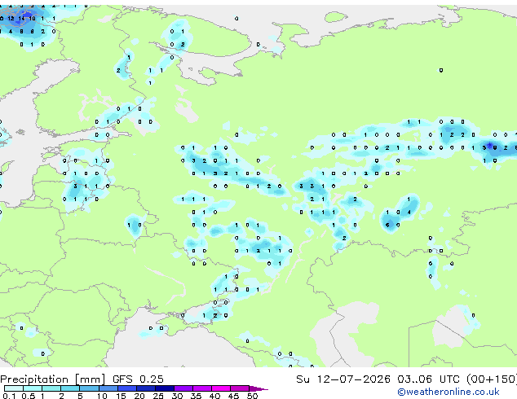The image size is (517, 399).
Task: Click the purple legend swatch right of 30
Action: coord(183,388)
